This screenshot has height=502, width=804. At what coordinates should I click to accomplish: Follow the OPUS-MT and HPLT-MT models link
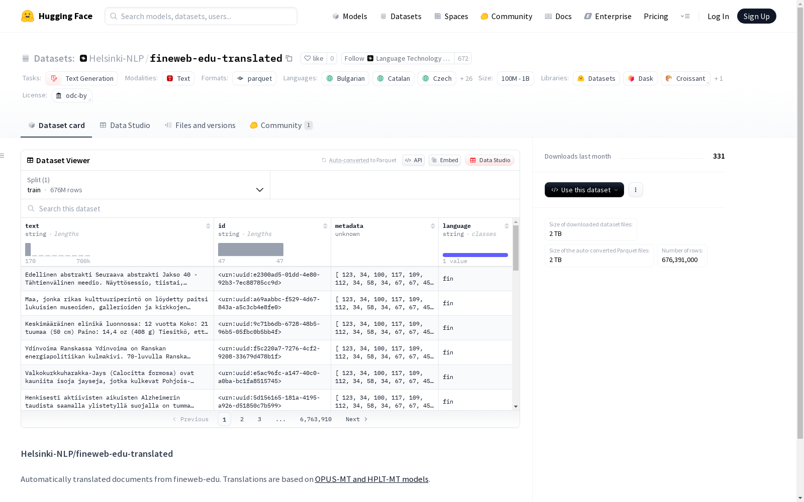[x=372, y=479]
